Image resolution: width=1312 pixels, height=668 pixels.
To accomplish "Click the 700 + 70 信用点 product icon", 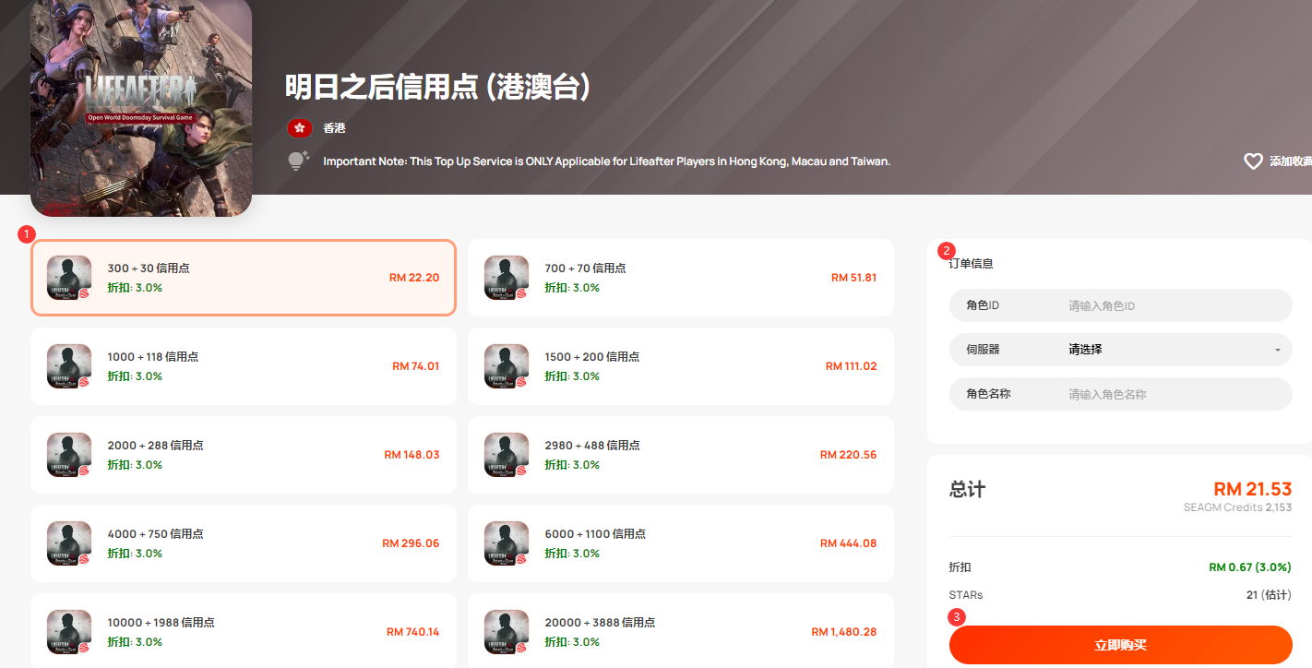I will pyautogui.click(x=507, y=278).
